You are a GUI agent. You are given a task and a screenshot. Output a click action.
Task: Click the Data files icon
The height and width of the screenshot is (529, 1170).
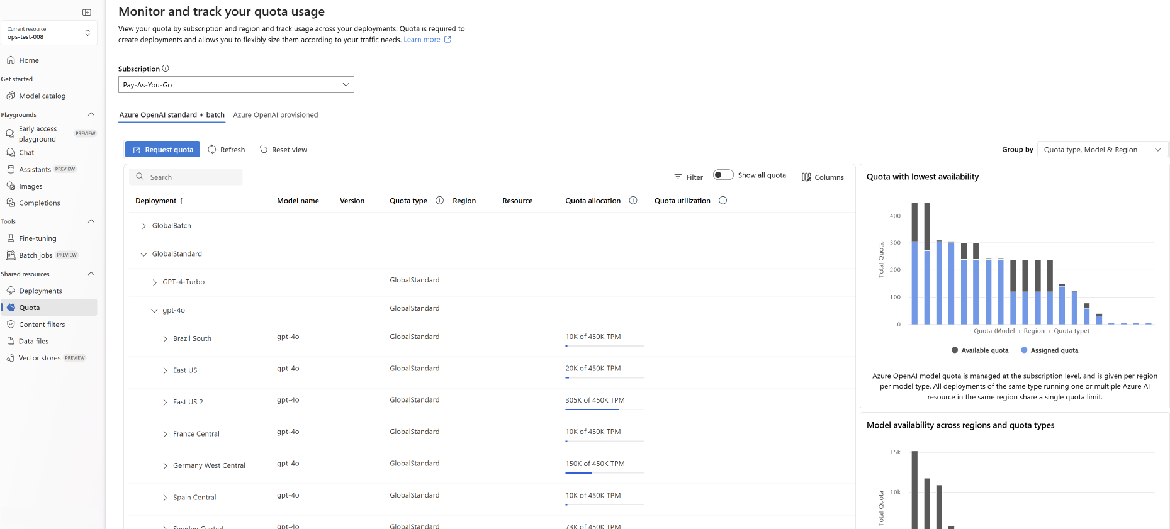pos(11,341)
